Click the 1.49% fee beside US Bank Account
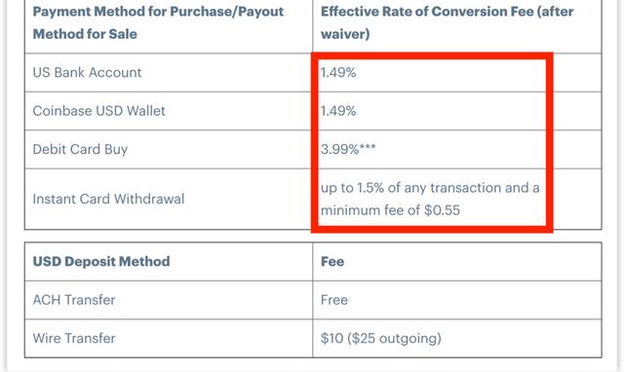Screen dimensions: 624x372 click(x=338, y=73)
